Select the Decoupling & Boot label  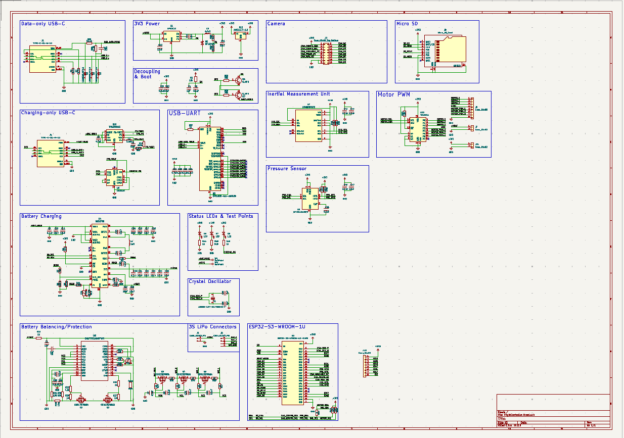click(147, 74)
